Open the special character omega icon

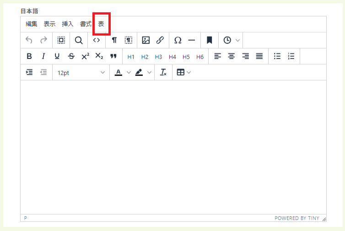coord(178,40)
